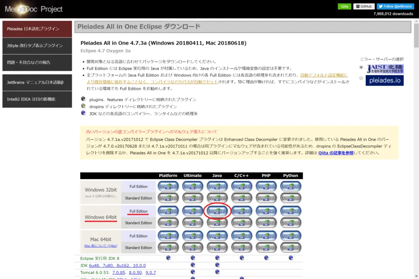Select the pleiades.io mirror radio button
The width and height of the screenshot is (419, 279).
[361, 78]
